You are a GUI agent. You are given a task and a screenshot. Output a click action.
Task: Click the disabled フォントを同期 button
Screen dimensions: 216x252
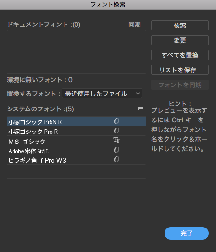point(180,84)
